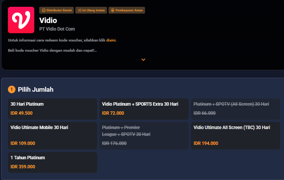The image size is (284, 180).
Task: Click the price 'IDR 359.000'
Action: [23, 166]
